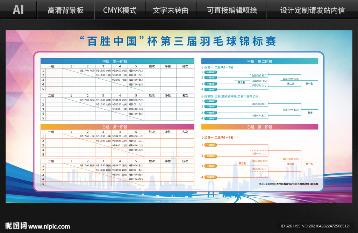Click the 可直接编辑喷绘 banner label
358x233 pixels.
tap(232, 10)
